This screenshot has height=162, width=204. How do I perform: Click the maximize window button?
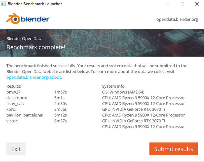pos(182,4)
